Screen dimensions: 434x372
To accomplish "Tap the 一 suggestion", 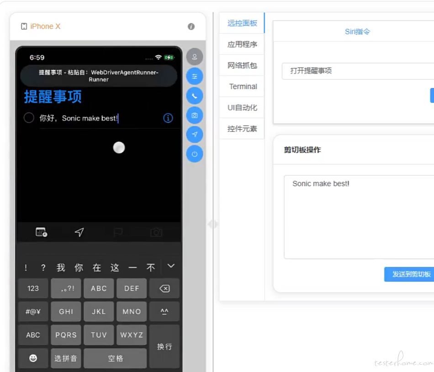I will [x=133, y=267].
